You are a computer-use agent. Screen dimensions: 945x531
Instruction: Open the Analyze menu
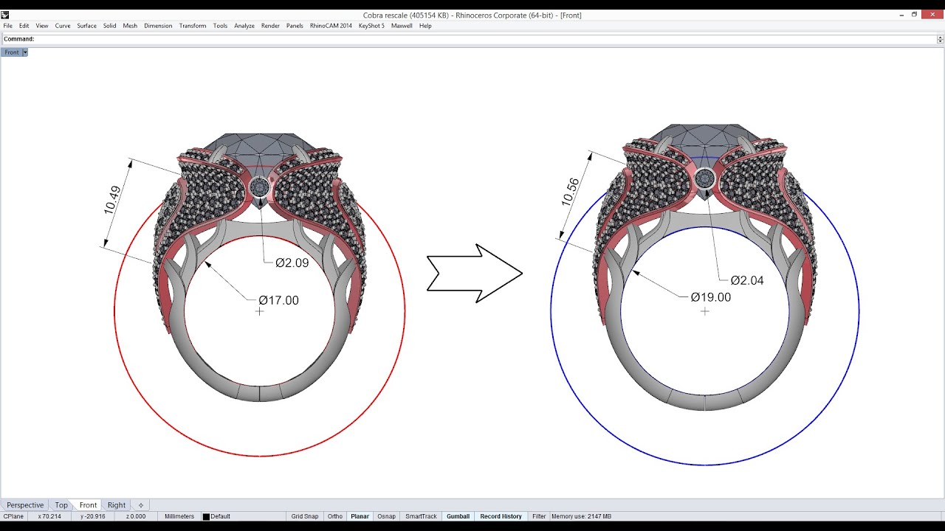pyautogui.click(x=244, y=26)
